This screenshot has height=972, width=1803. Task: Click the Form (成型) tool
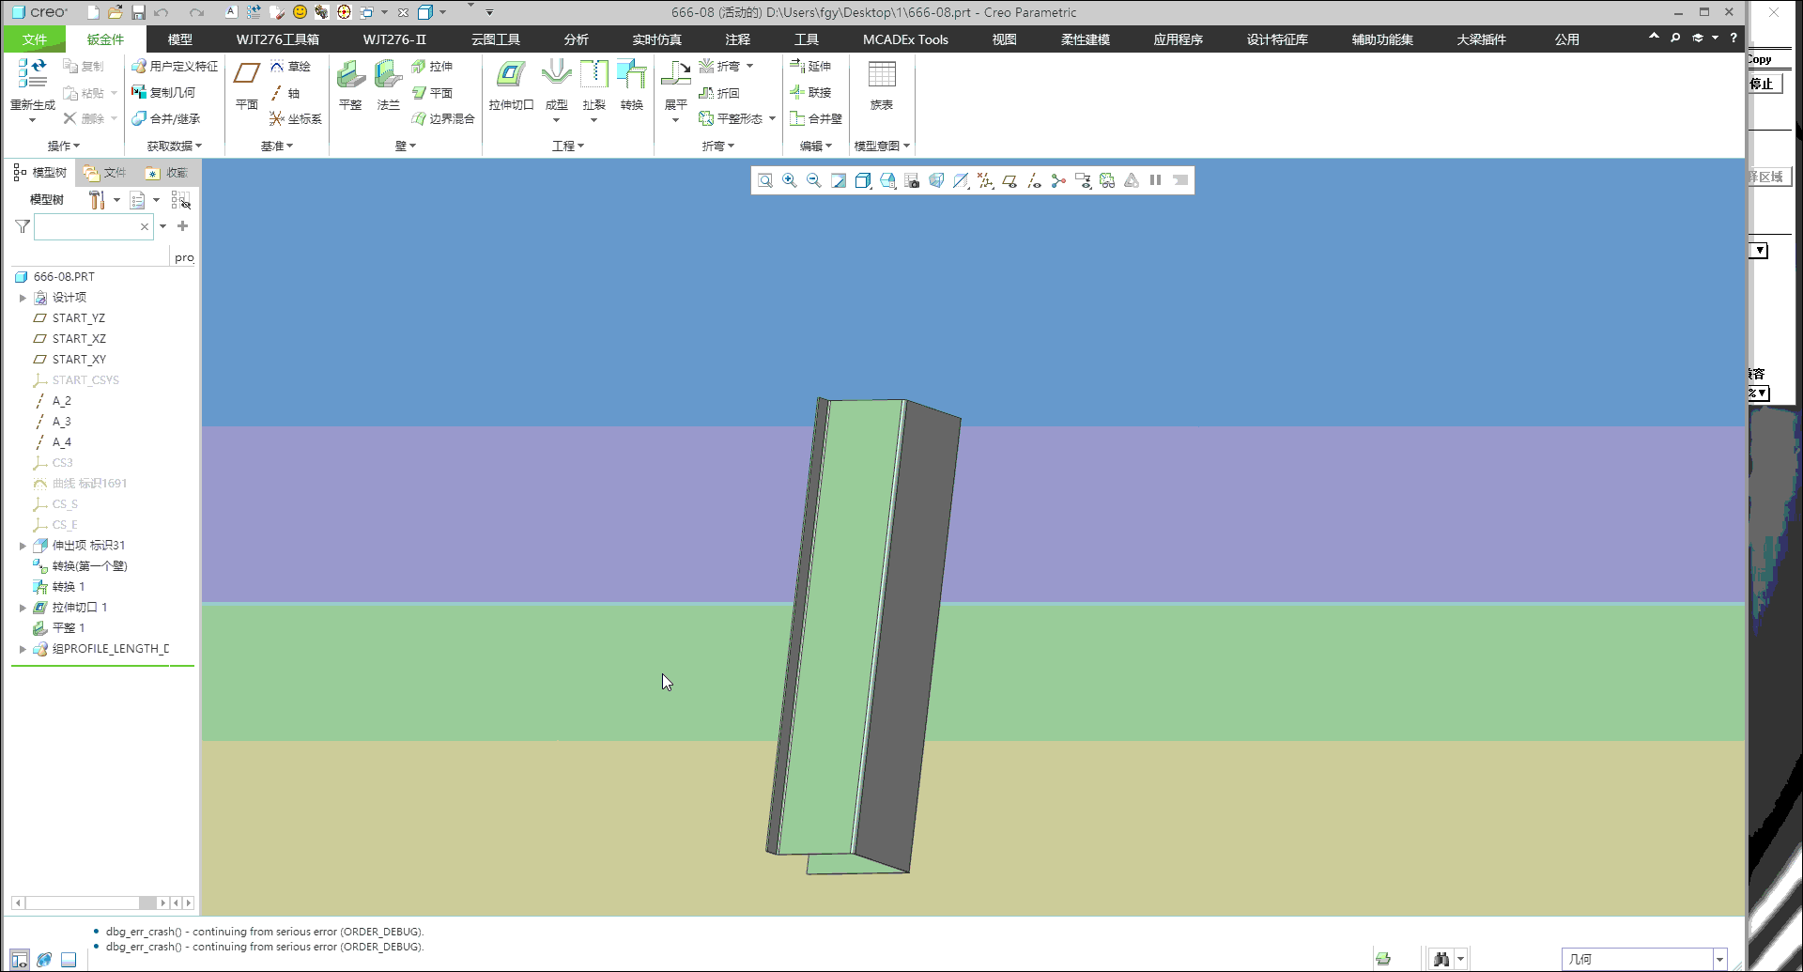557,85
